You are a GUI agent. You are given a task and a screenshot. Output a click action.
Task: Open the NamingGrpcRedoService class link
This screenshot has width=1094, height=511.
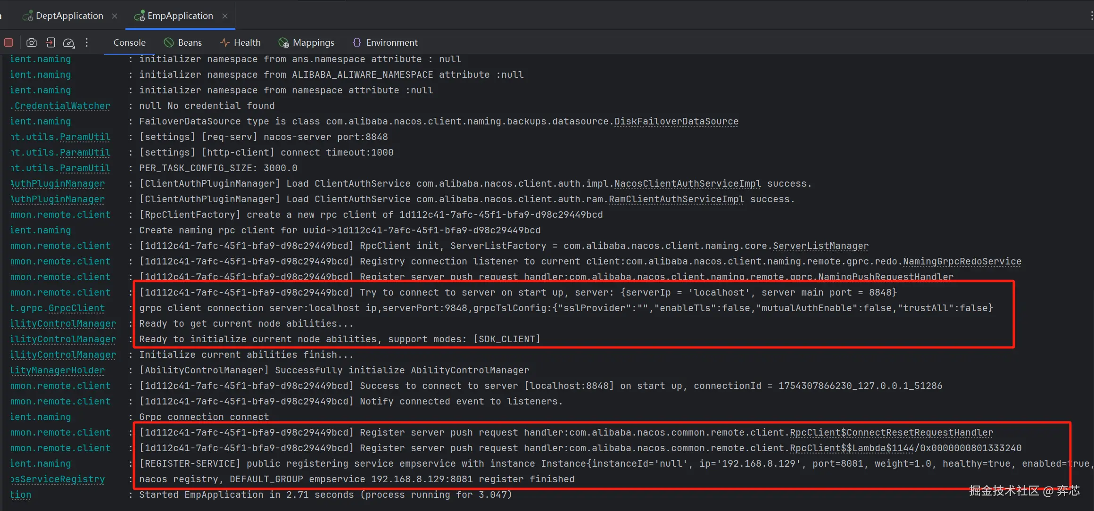coord(961,261)
